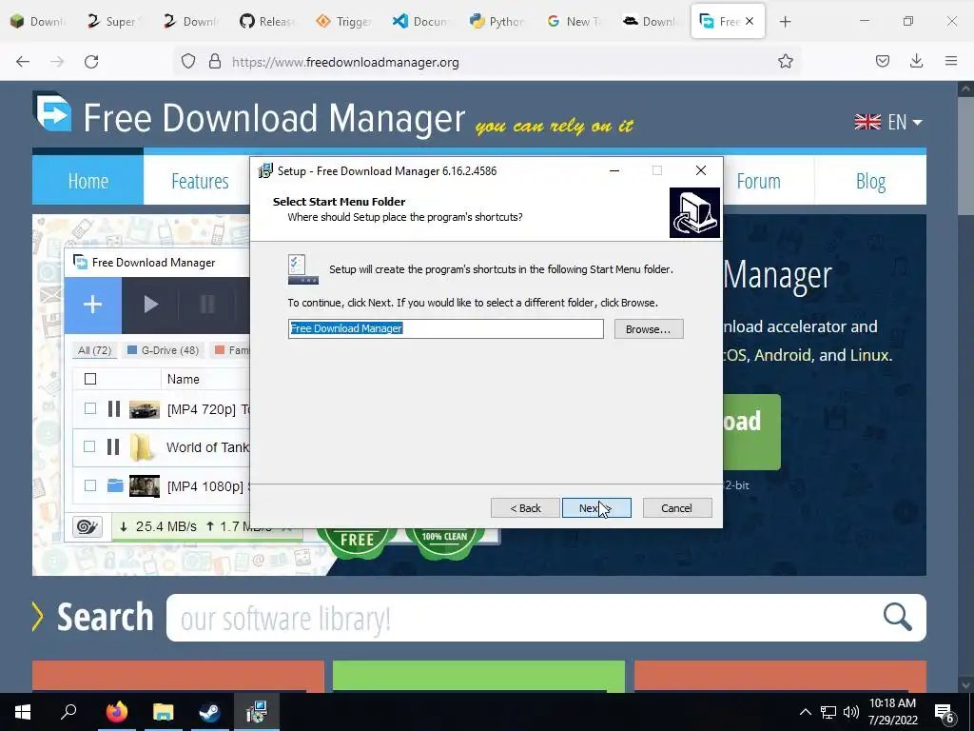Open Steam from the taskbar
974x731 pixels.
[x=209, y=712]
